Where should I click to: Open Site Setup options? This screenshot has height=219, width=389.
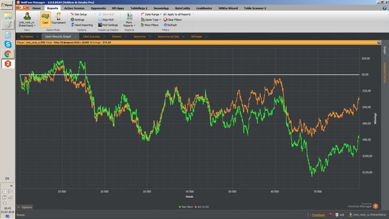pos(79,14)
